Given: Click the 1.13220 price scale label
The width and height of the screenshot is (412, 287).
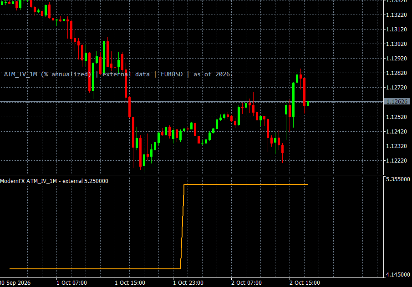Looking at the screenshot, I should coord(396,15).
